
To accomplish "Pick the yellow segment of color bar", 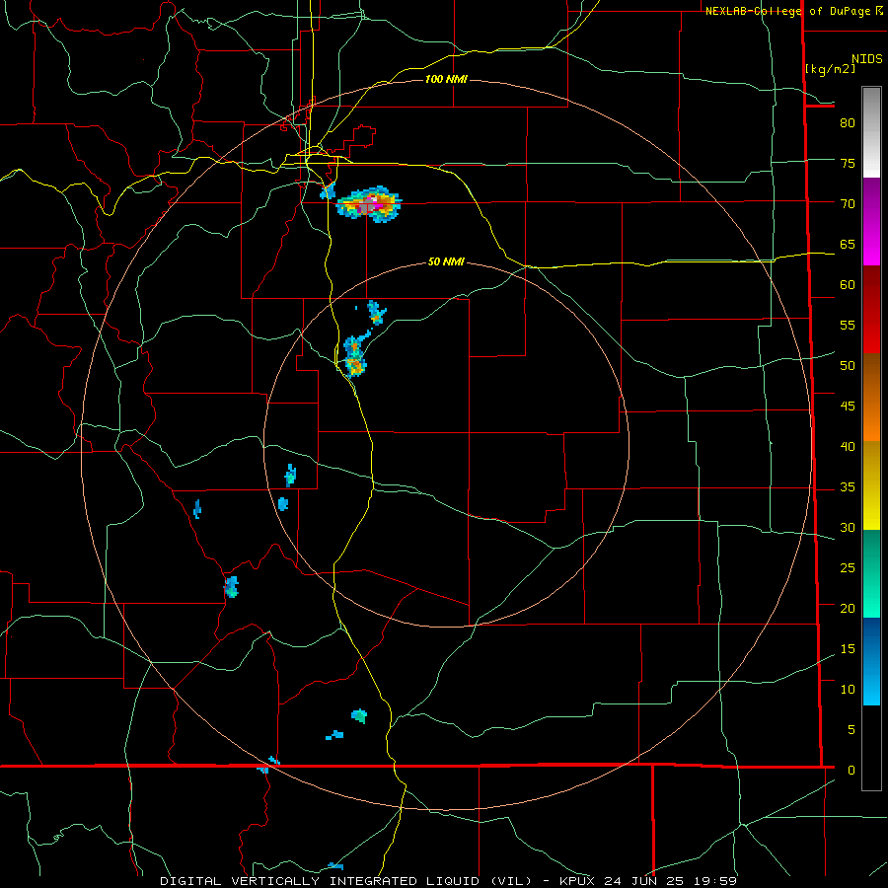I will (x=871, y=485).
